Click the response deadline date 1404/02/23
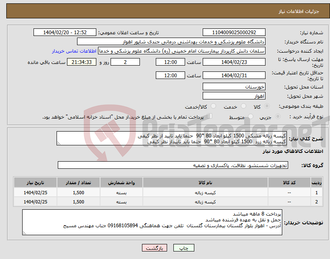The width and height of the screenshot is (330, 259). [234, 62]
